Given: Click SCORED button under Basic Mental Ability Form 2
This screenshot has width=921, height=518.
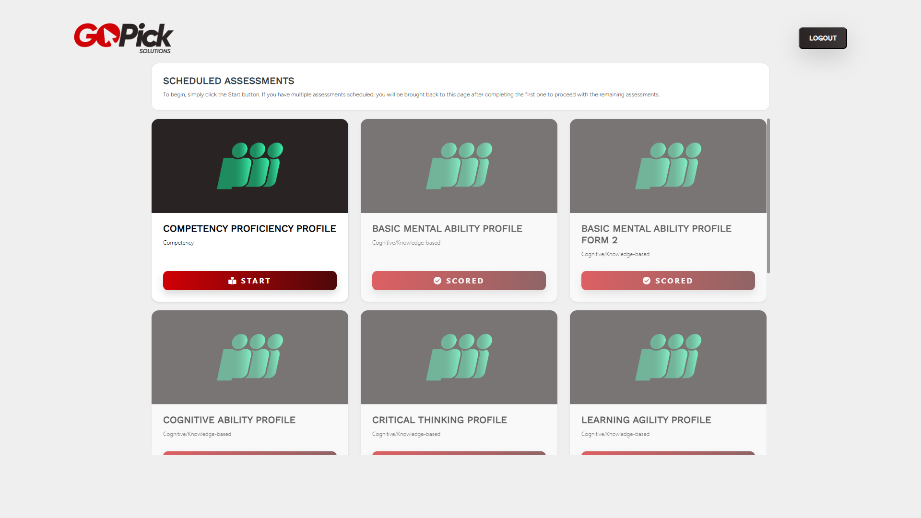Looking at the screenshot, I should click(x=668, y=281).
